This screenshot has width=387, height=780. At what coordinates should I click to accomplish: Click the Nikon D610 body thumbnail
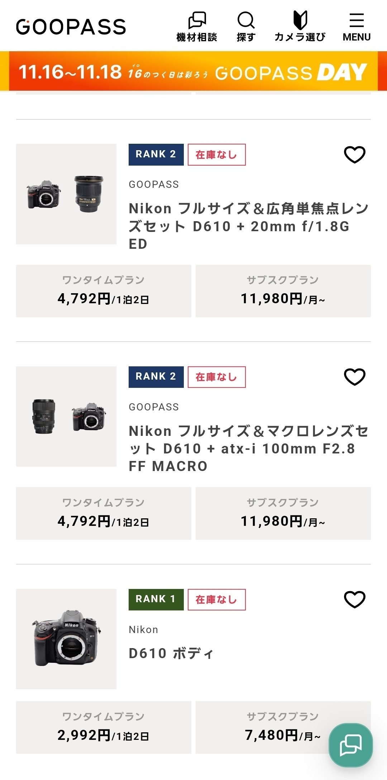(66, 639)
